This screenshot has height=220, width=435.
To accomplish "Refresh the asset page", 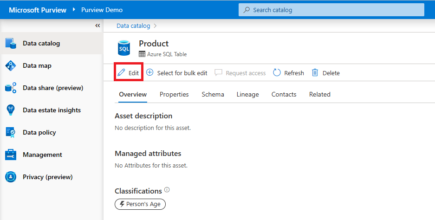I will point(288,73).
